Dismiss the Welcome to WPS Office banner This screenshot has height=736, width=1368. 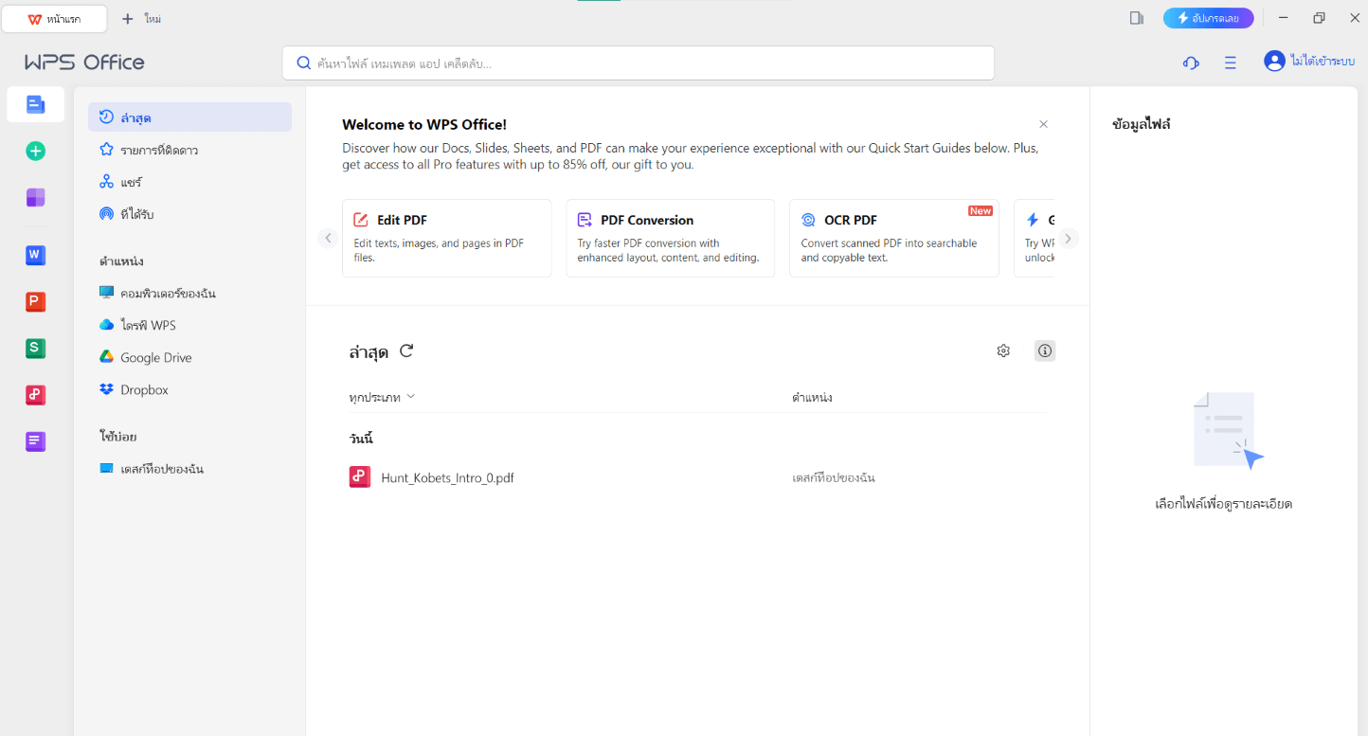[x=1043, y=124]
